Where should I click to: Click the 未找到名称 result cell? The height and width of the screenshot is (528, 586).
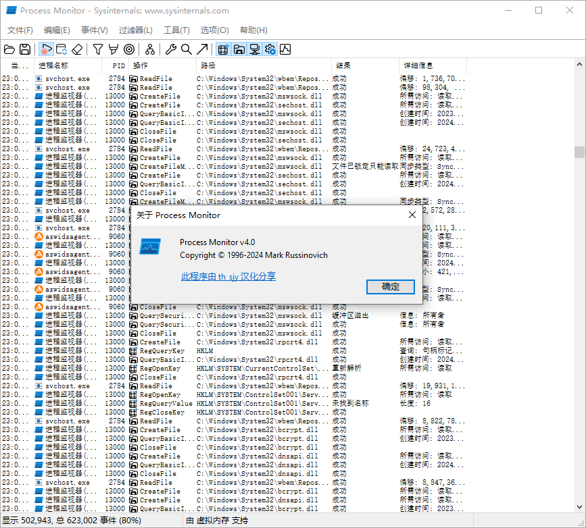click(350, 404)
